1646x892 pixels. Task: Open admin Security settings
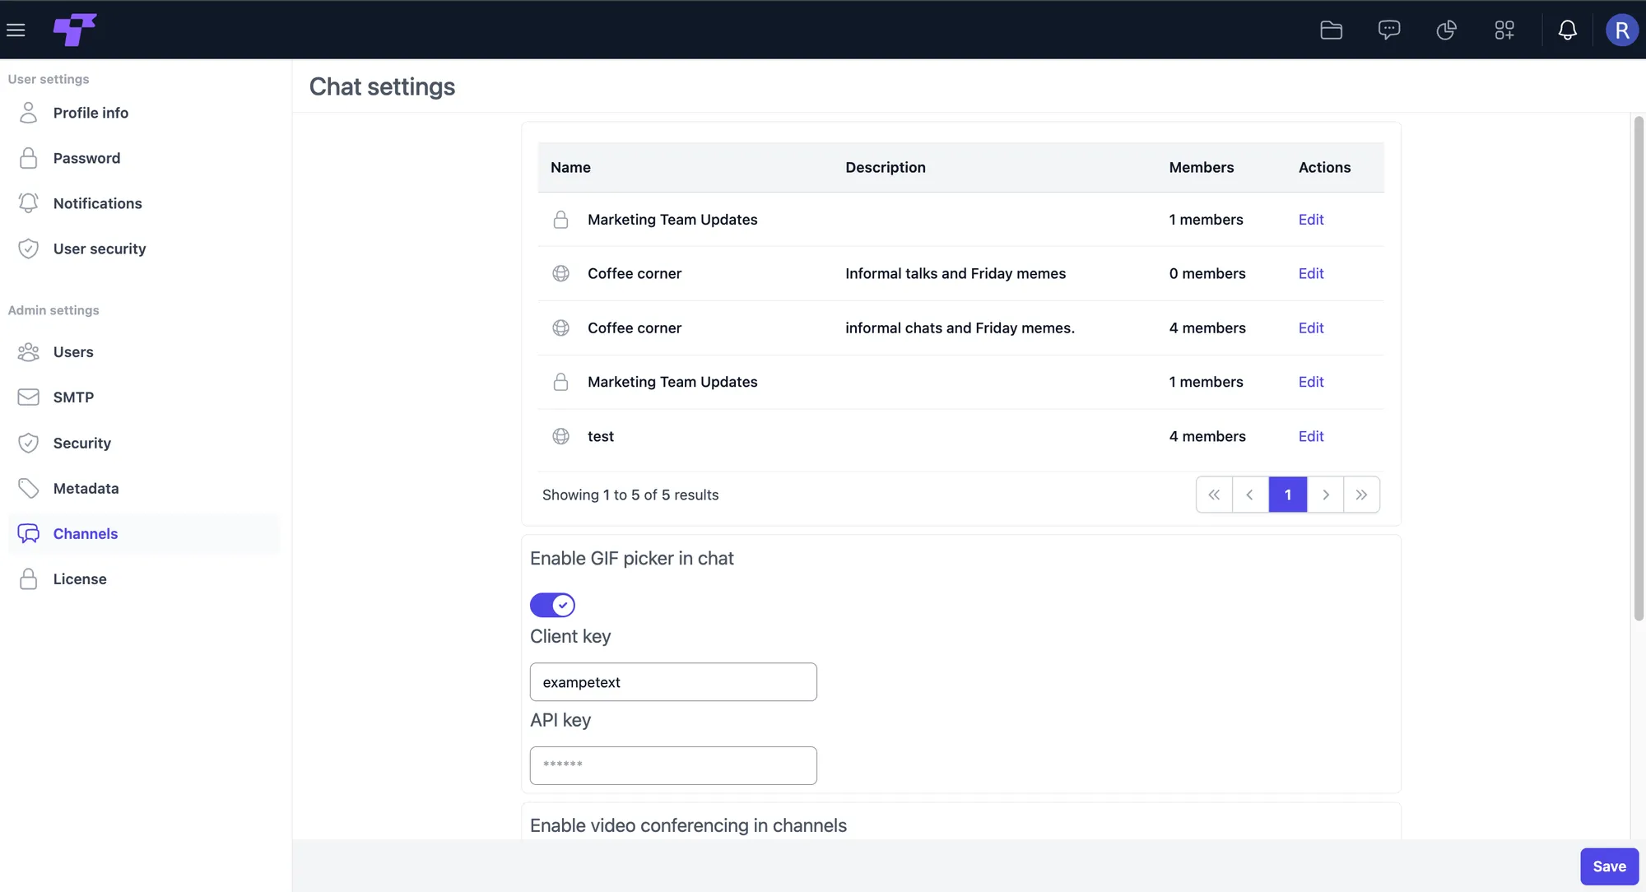tap(144, 443)
